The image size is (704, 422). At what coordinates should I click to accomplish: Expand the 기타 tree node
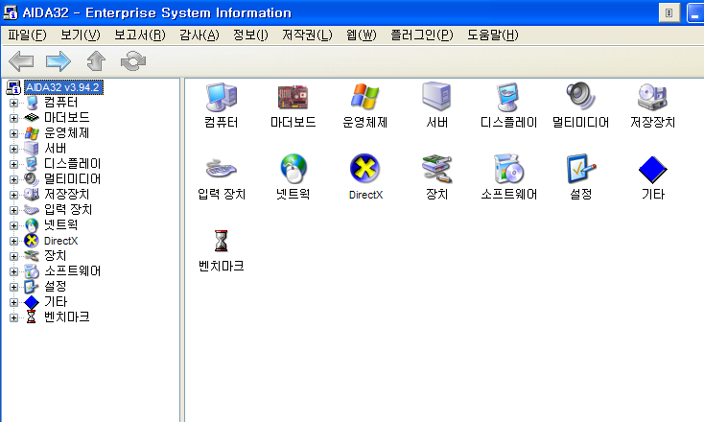[13, 302]
